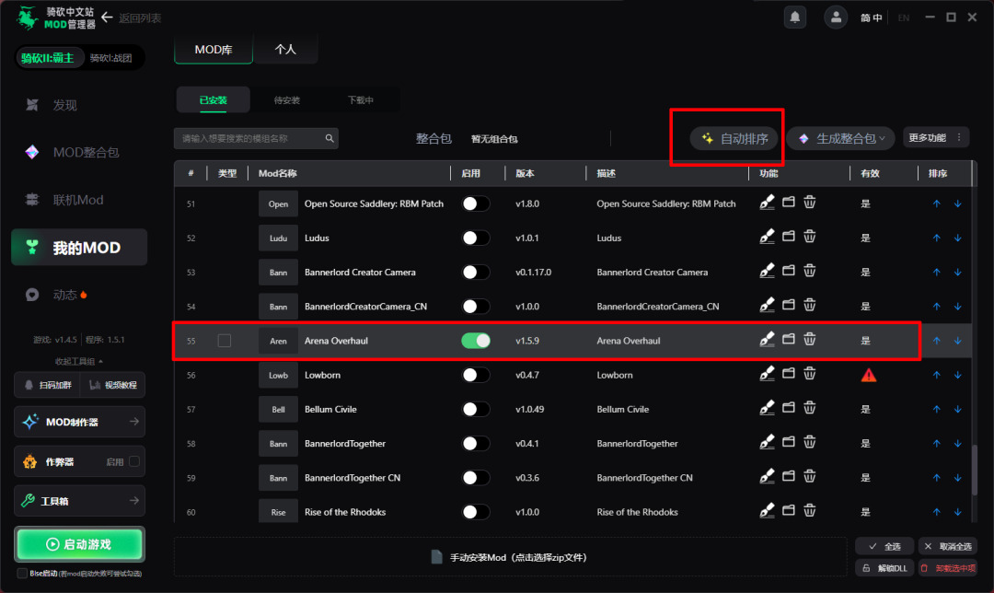Viewport: 994px width, 593px height.
Task: Switch to the MOD库 tab
Action: 214,50
